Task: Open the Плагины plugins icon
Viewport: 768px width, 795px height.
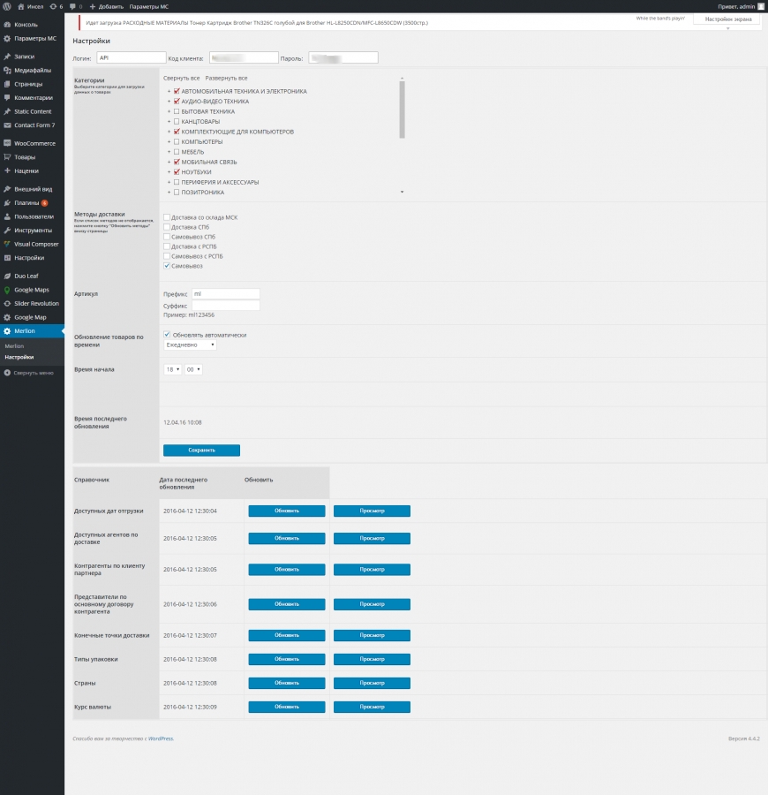Action: [x=7, y=203]
